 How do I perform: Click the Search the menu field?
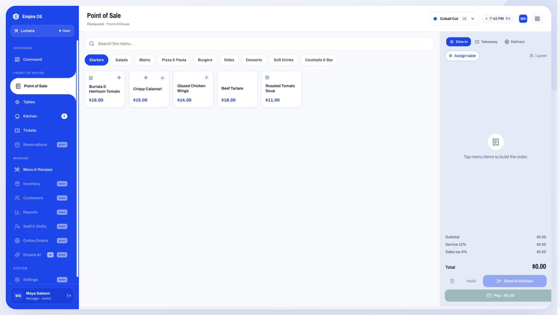pos(259,44)
